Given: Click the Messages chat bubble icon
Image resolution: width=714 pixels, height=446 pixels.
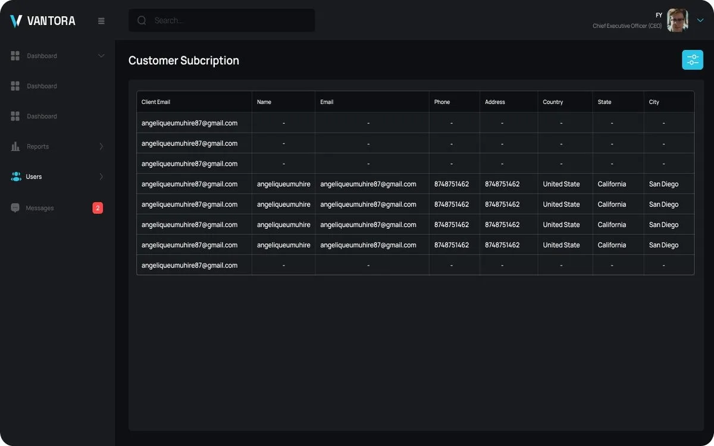Looking at the screenshot, I should pyautogui.click(x=15, y=208).
